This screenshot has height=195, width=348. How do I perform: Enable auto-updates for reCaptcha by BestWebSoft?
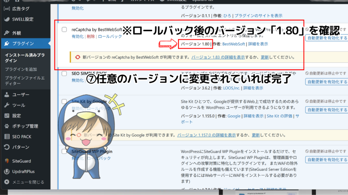click(327, 38)
